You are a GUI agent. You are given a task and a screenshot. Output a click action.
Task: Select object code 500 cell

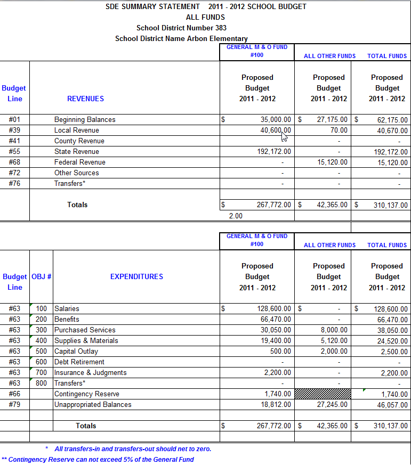click(x=41, y=352)
